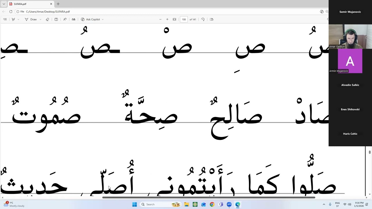Zoom out with the minus button

coord(160,19)
